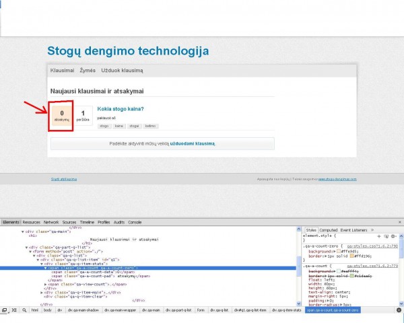Click the magnifier inspect element icon

pyautogui.click(x=24, y=310)
